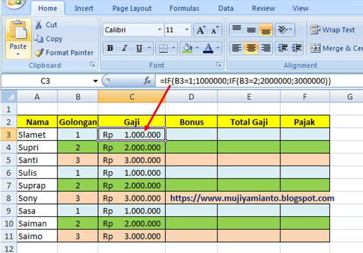Image resolution: width=363 pixels, height=253 pixels.
Task: Apply Font Color letter A
Action: pyautogui.click(x=208, y=48)
